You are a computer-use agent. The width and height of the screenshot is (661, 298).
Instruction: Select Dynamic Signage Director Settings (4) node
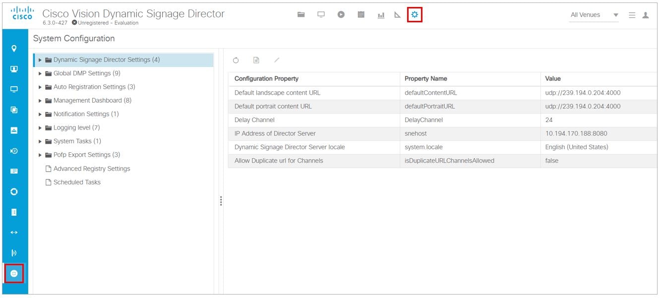coord(107,60)
